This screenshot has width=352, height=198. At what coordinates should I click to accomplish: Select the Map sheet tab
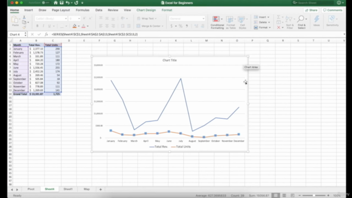click(87, 189)
